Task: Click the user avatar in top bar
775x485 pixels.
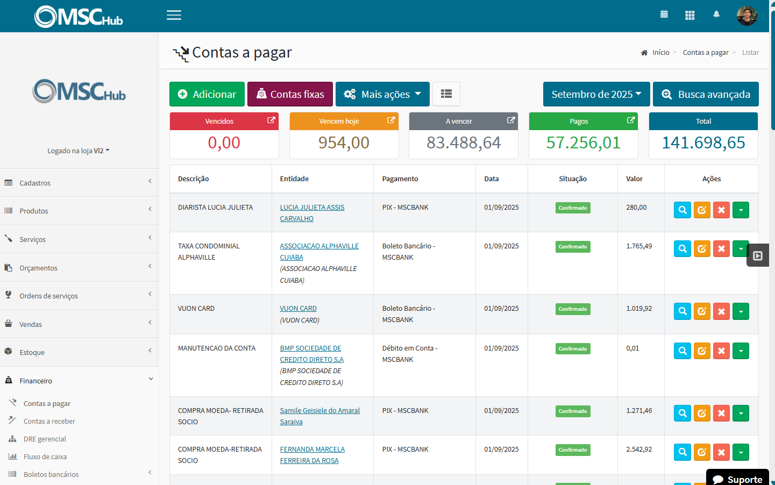Action: click(x=747, y=15)
